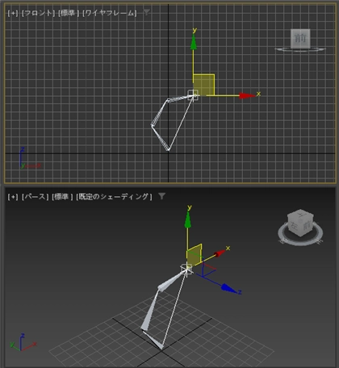The height and width of the screenshot is (368, 339).
Task: Open the フロント view label menu
Action: tap(38, 13)
